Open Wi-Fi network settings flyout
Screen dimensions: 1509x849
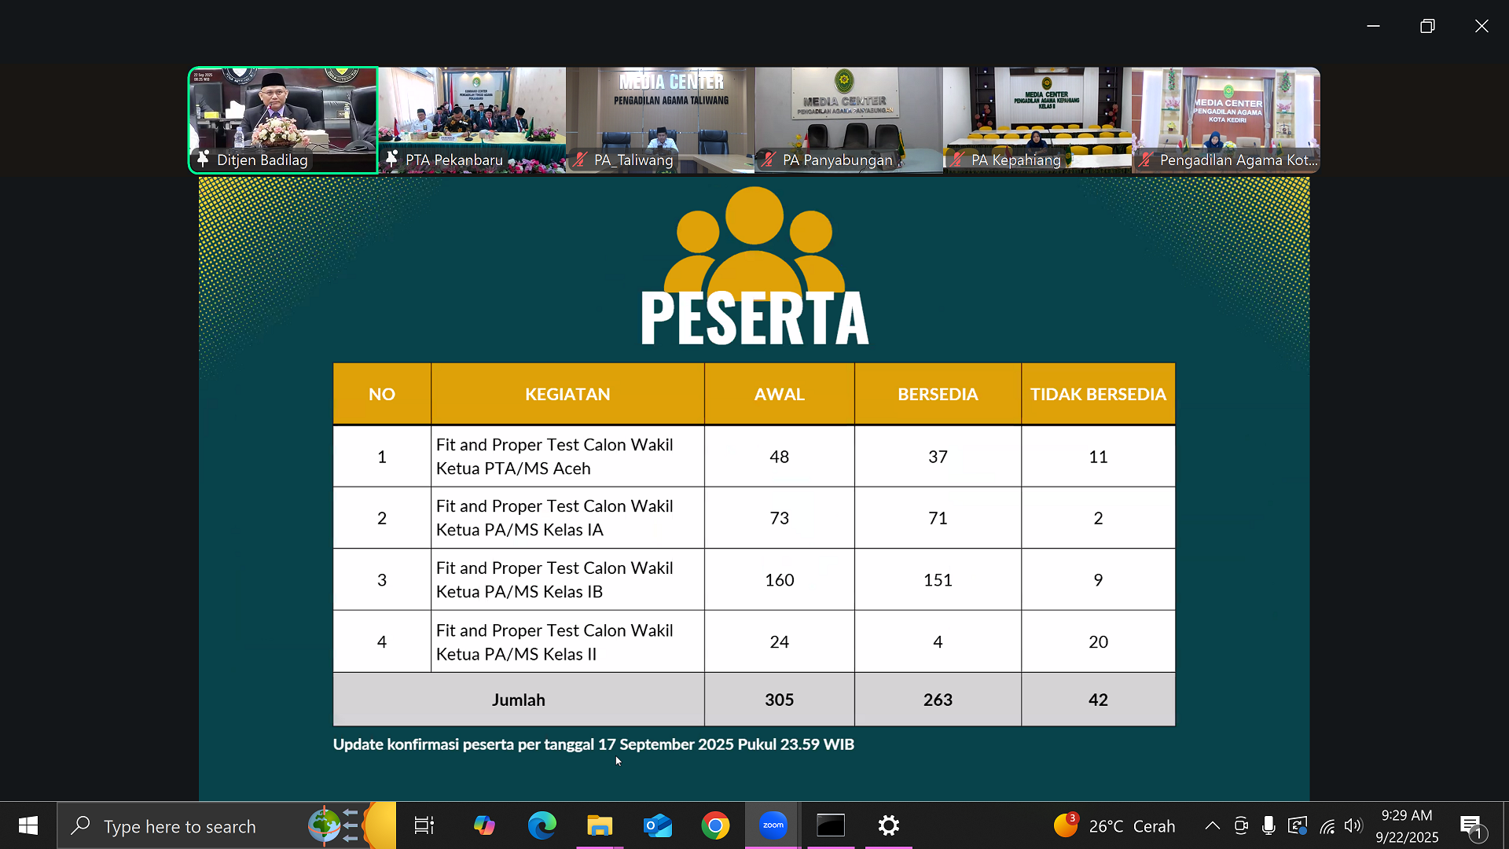click(1327, 825)
